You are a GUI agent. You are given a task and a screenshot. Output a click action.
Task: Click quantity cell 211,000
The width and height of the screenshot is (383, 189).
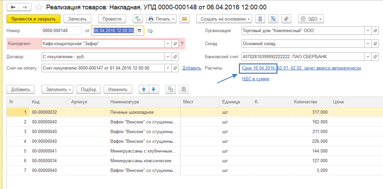click(x=311, y=131)
